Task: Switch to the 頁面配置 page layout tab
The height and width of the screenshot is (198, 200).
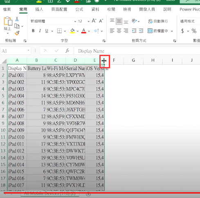Action: click(59, 9)
